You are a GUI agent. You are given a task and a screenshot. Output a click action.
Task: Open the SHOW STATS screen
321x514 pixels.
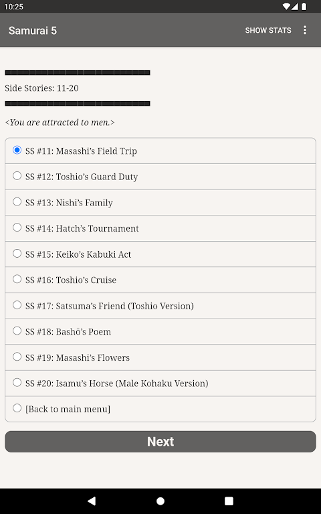point(268,30)
